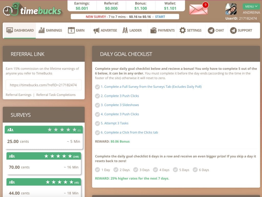The image size is (262, 197).
Task: Click the Ladder tab label
Action: point(136,30)
